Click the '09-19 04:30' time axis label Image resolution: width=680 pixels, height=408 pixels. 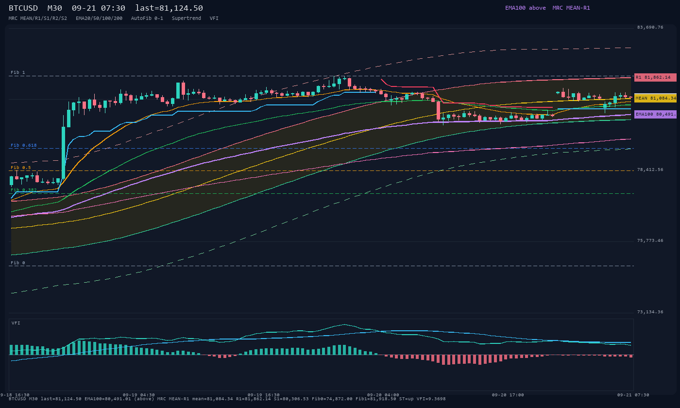[x=139, y=395]
